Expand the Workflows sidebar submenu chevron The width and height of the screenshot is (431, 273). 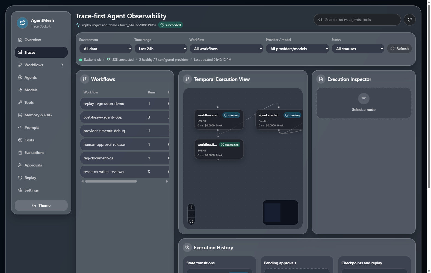(x=62, y=65)
